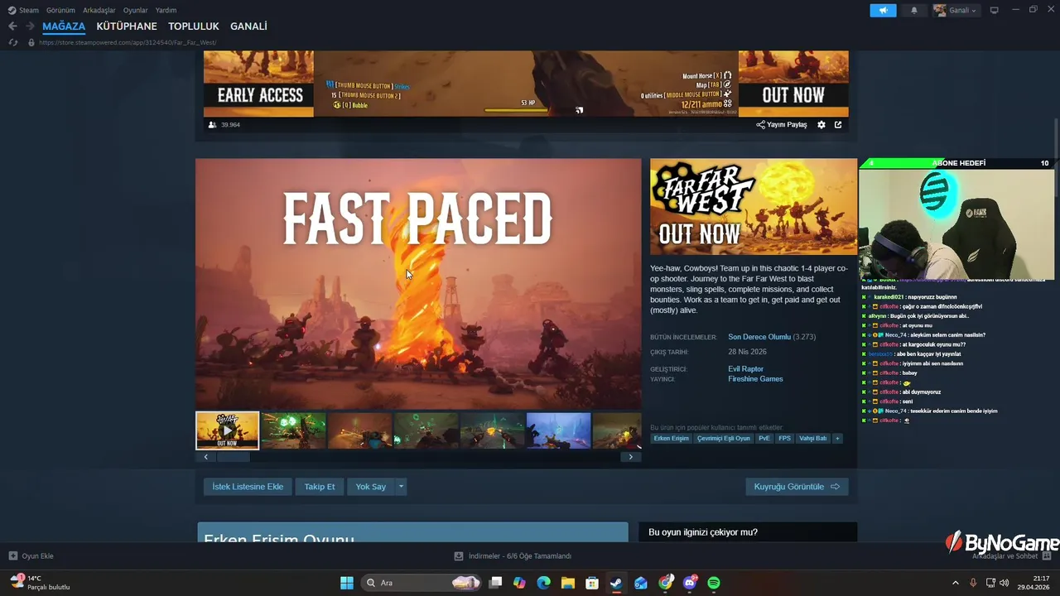Open the Görünüm menu
The height and width of the screenshot is (596, 1060).
pos(60,10)
